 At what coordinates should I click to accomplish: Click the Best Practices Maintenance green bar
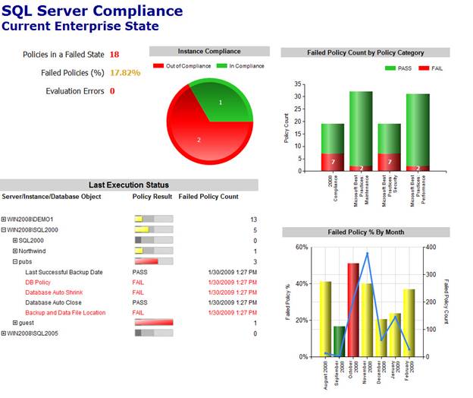click(x=361, y=128)
